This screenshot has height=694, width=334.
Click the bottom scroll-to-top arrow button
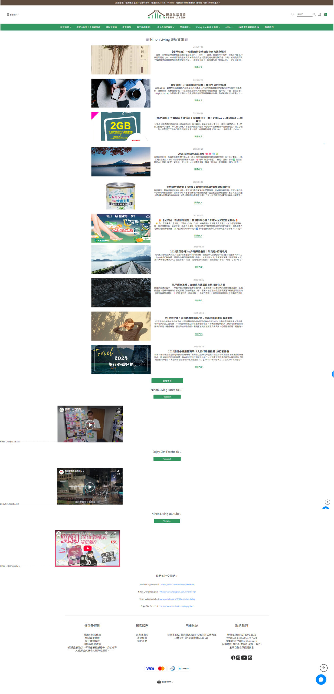(x=323, y=667)
